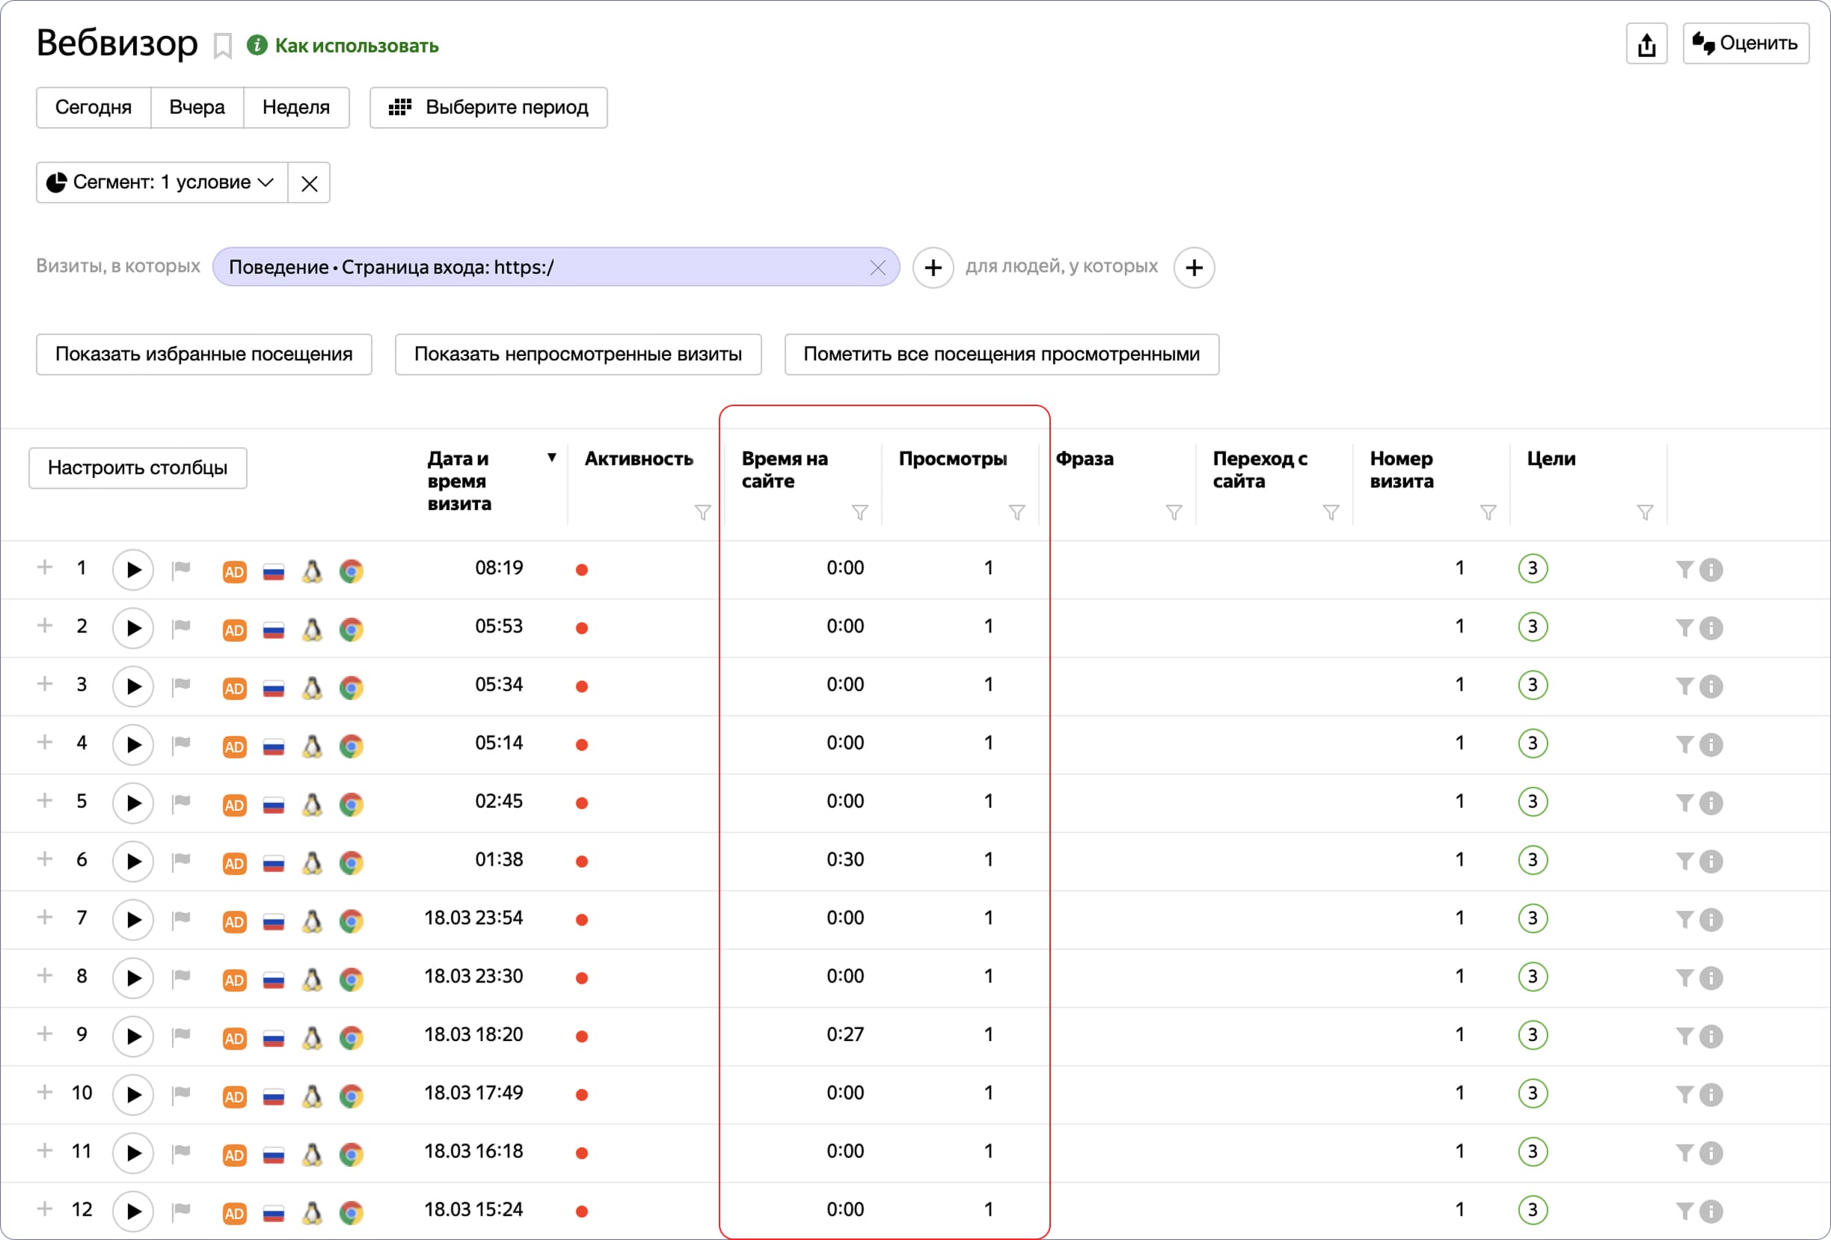Flag visit 3 as favorite
Viewport: 1831px width, 1240px height.
(181, 684)
